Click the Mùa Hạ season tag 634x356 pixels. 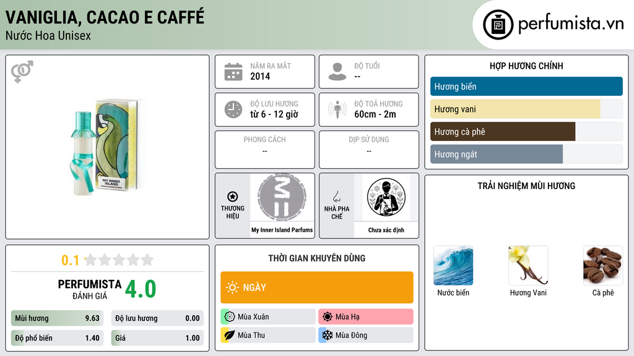(366, 316)
